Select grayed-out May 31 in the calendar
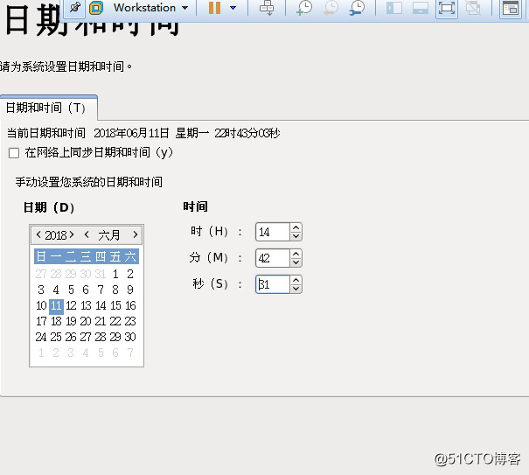The height and width of the screenshot is (475, 529). click(101, 274)
